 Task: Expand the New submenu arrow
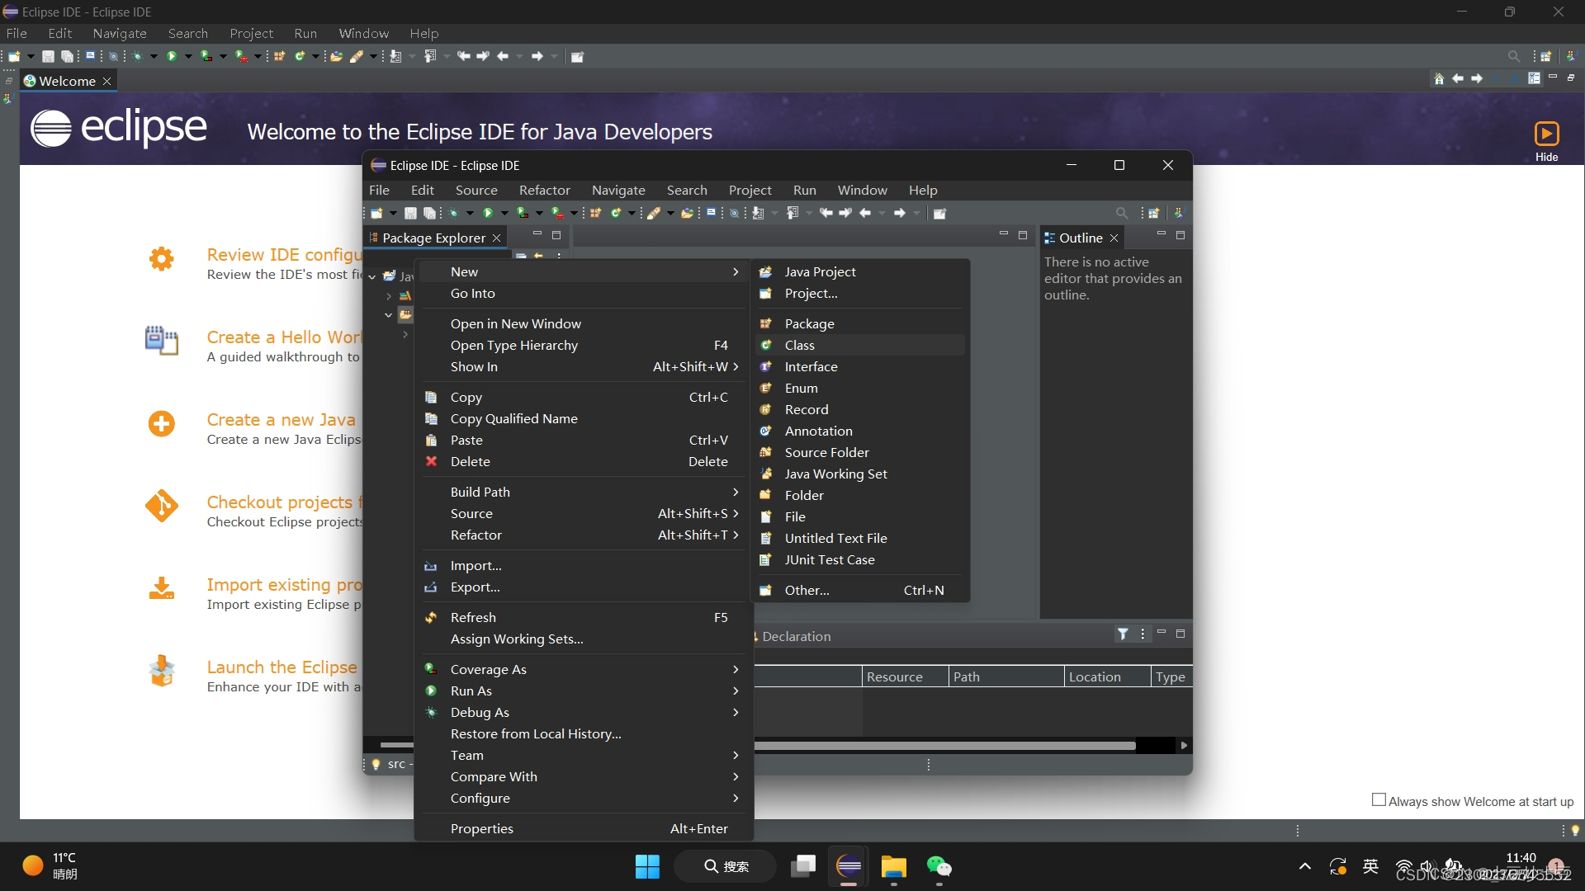(736, 271)
